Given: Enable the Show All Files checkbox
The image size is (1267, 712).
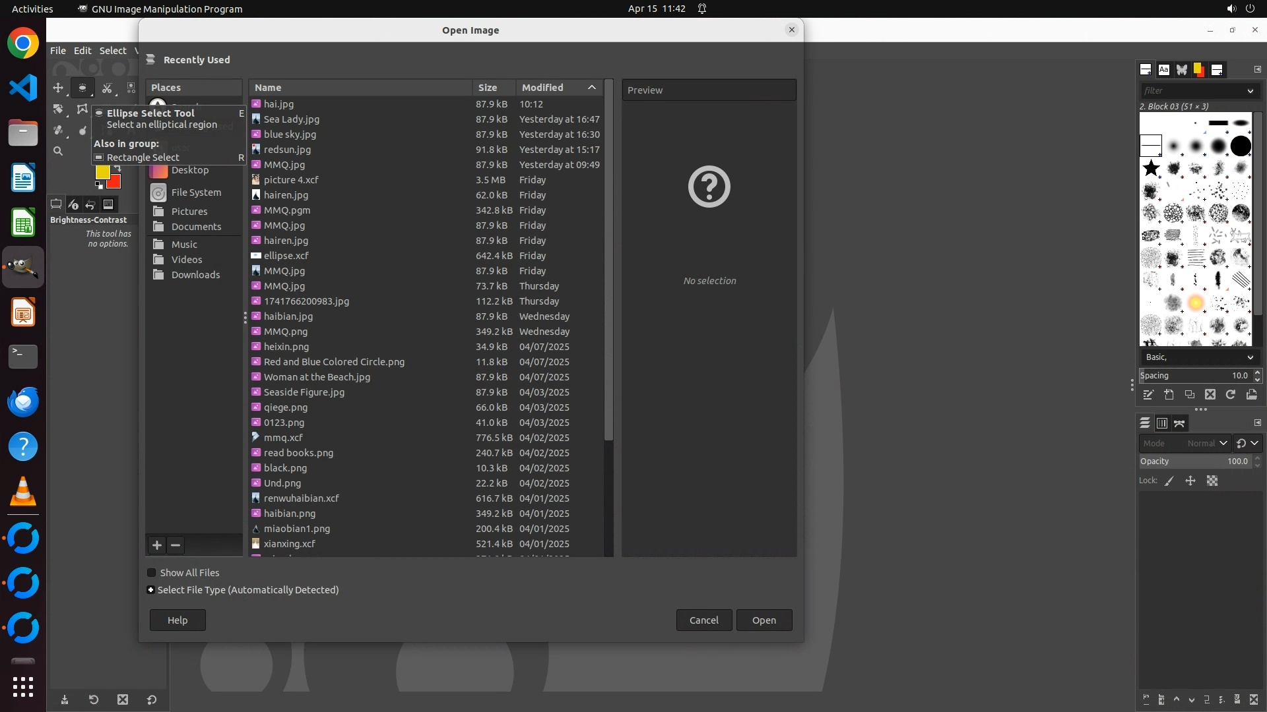Looking at the screenshot, I should coord(152,573).
